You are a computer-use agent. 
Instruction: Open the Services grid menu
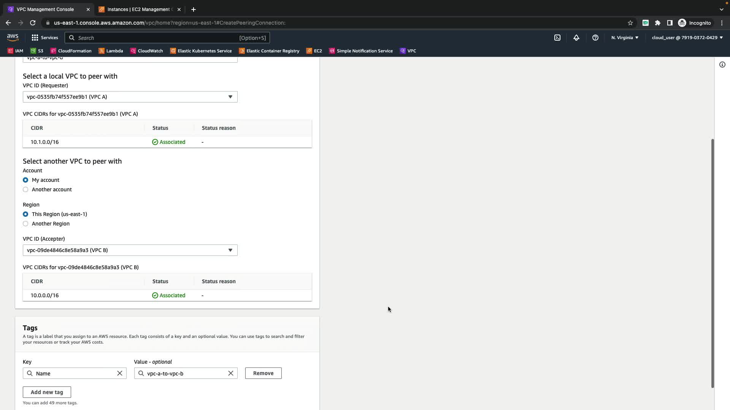coord(44,38)
